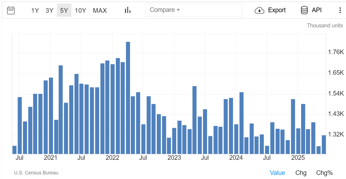Image resolution: width=346 pixels, height=179 pixels.
Task: Open the calendar date range picker
Action: point(11,10)
